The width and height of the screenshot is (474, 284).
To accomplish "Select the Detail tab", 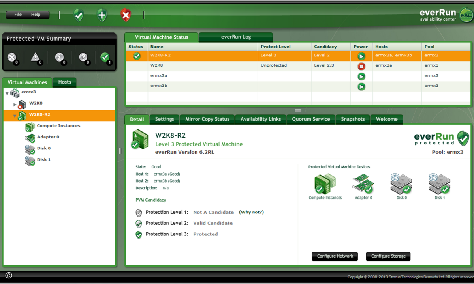I will tap(137, 119).
